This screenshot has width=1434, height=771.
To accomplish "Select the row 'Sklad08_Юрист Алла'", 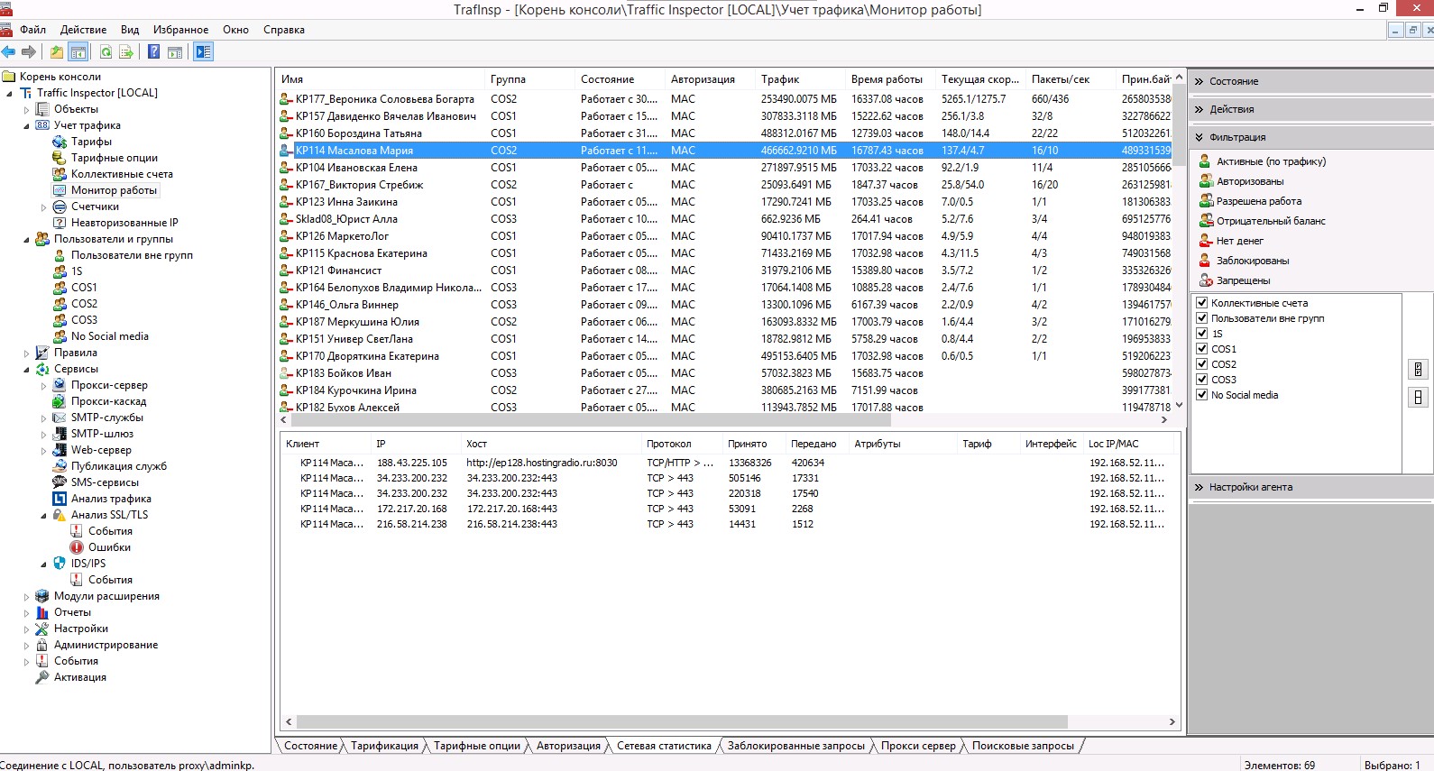I will (x=725, y=219).
